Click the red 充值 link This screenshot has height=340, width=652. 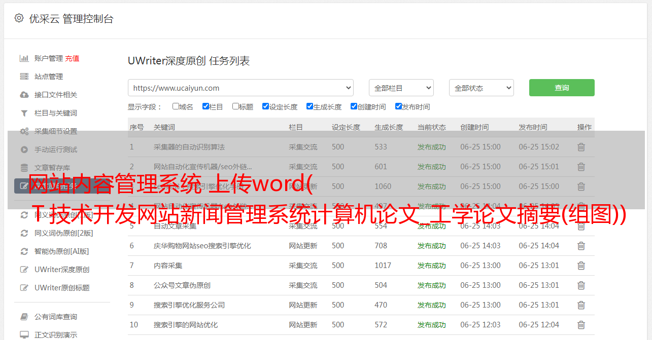click(x=72, y=58)
